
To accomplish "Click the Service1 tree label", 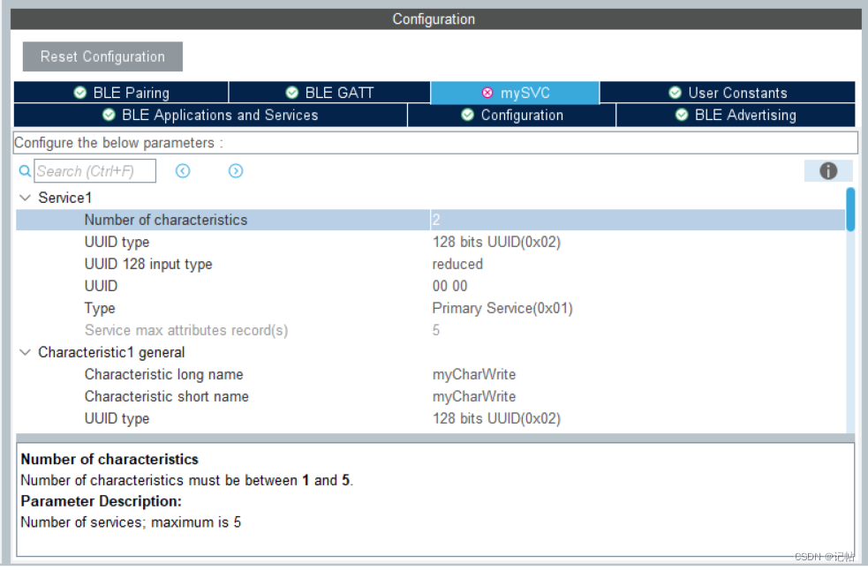I will click(x=64, y=198).
